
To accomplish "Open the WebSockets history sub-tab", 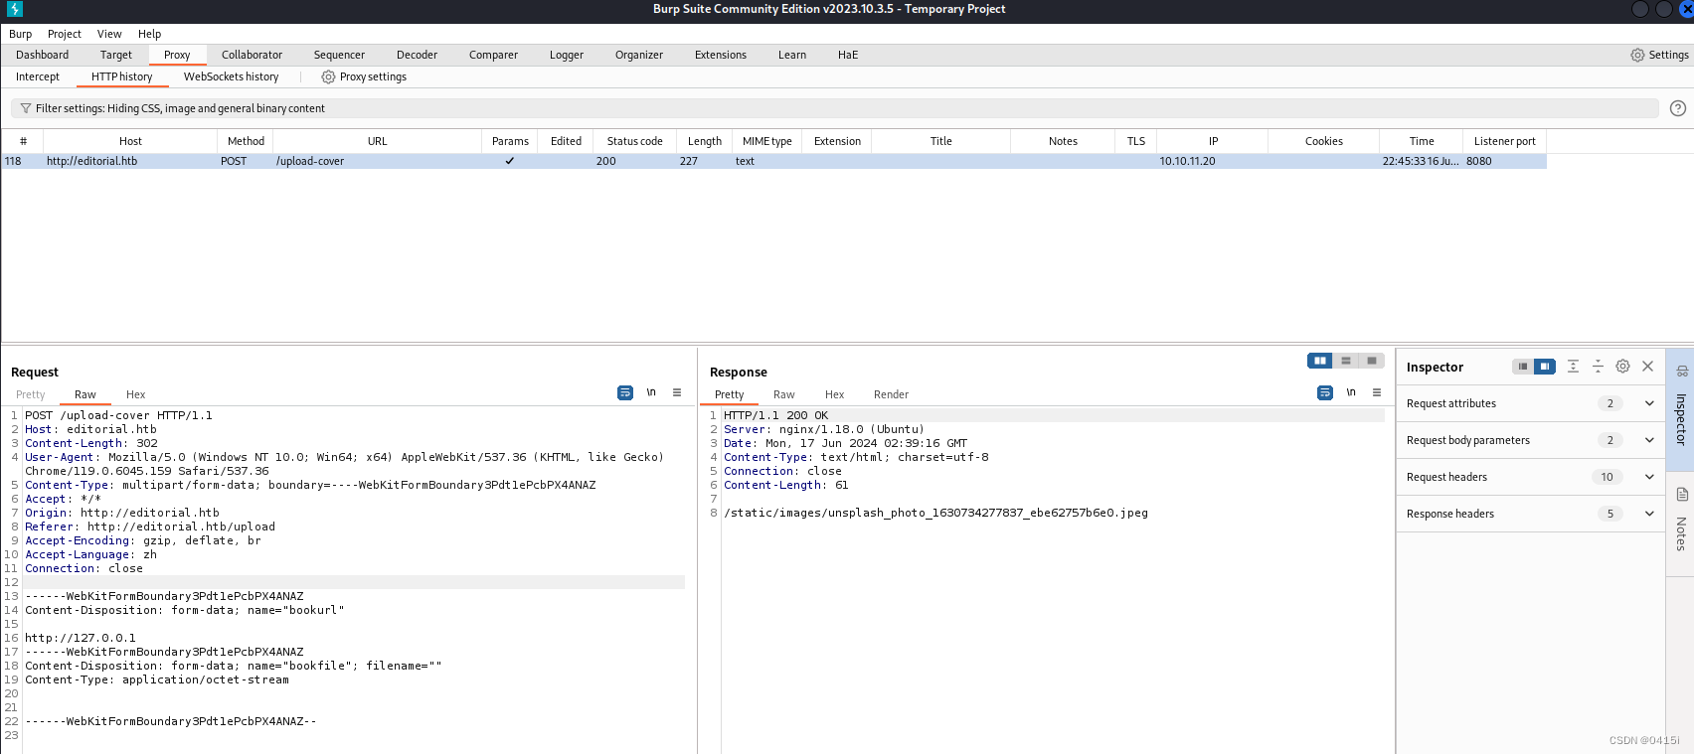I will tap(232, 76).
